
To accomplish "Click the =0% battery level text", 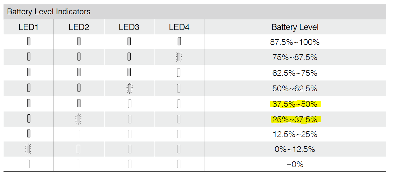I will click(x=295, y=165).
